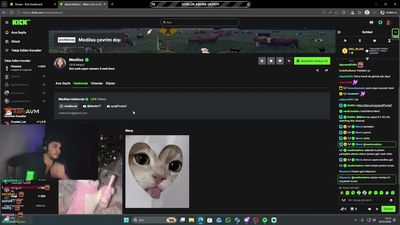Click the Copilot Sohbet et button
The width and height of the screenshot is (400, 225).
[x=388, y=12]
